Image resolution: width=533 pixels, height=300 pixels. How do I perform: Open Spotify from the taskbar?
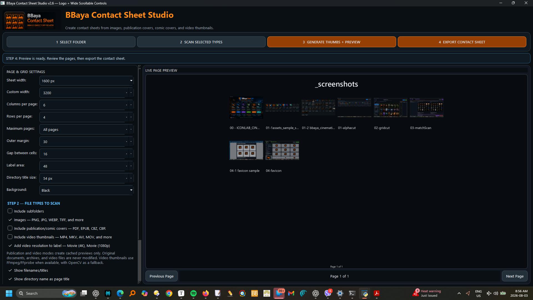click(x=193, y=293)
